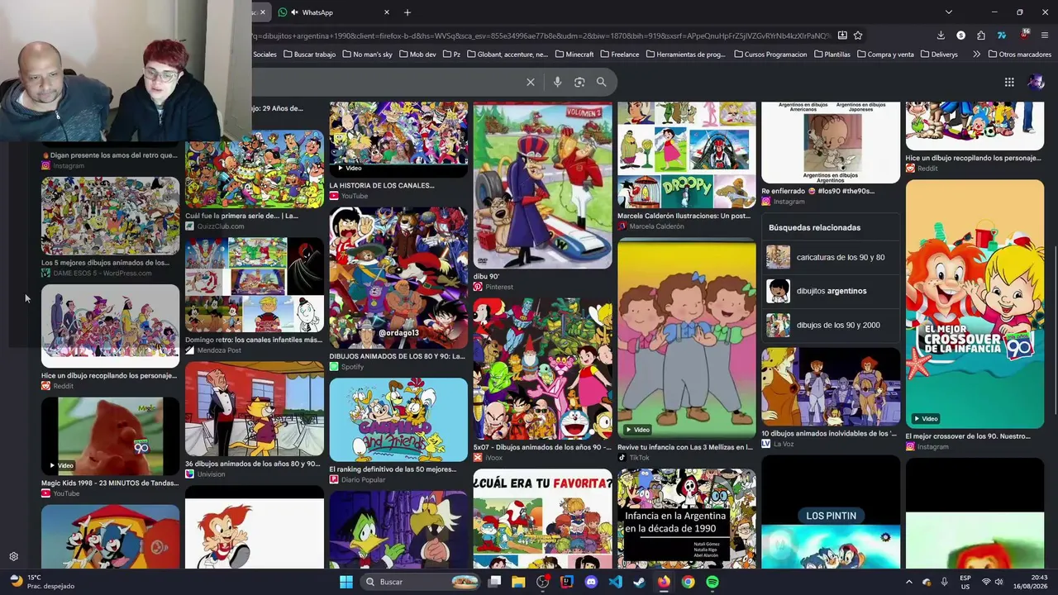Open the El mejor crossover de la infancia image
This screenshot has width=1058, height=595.
click(x=975, y=304)
